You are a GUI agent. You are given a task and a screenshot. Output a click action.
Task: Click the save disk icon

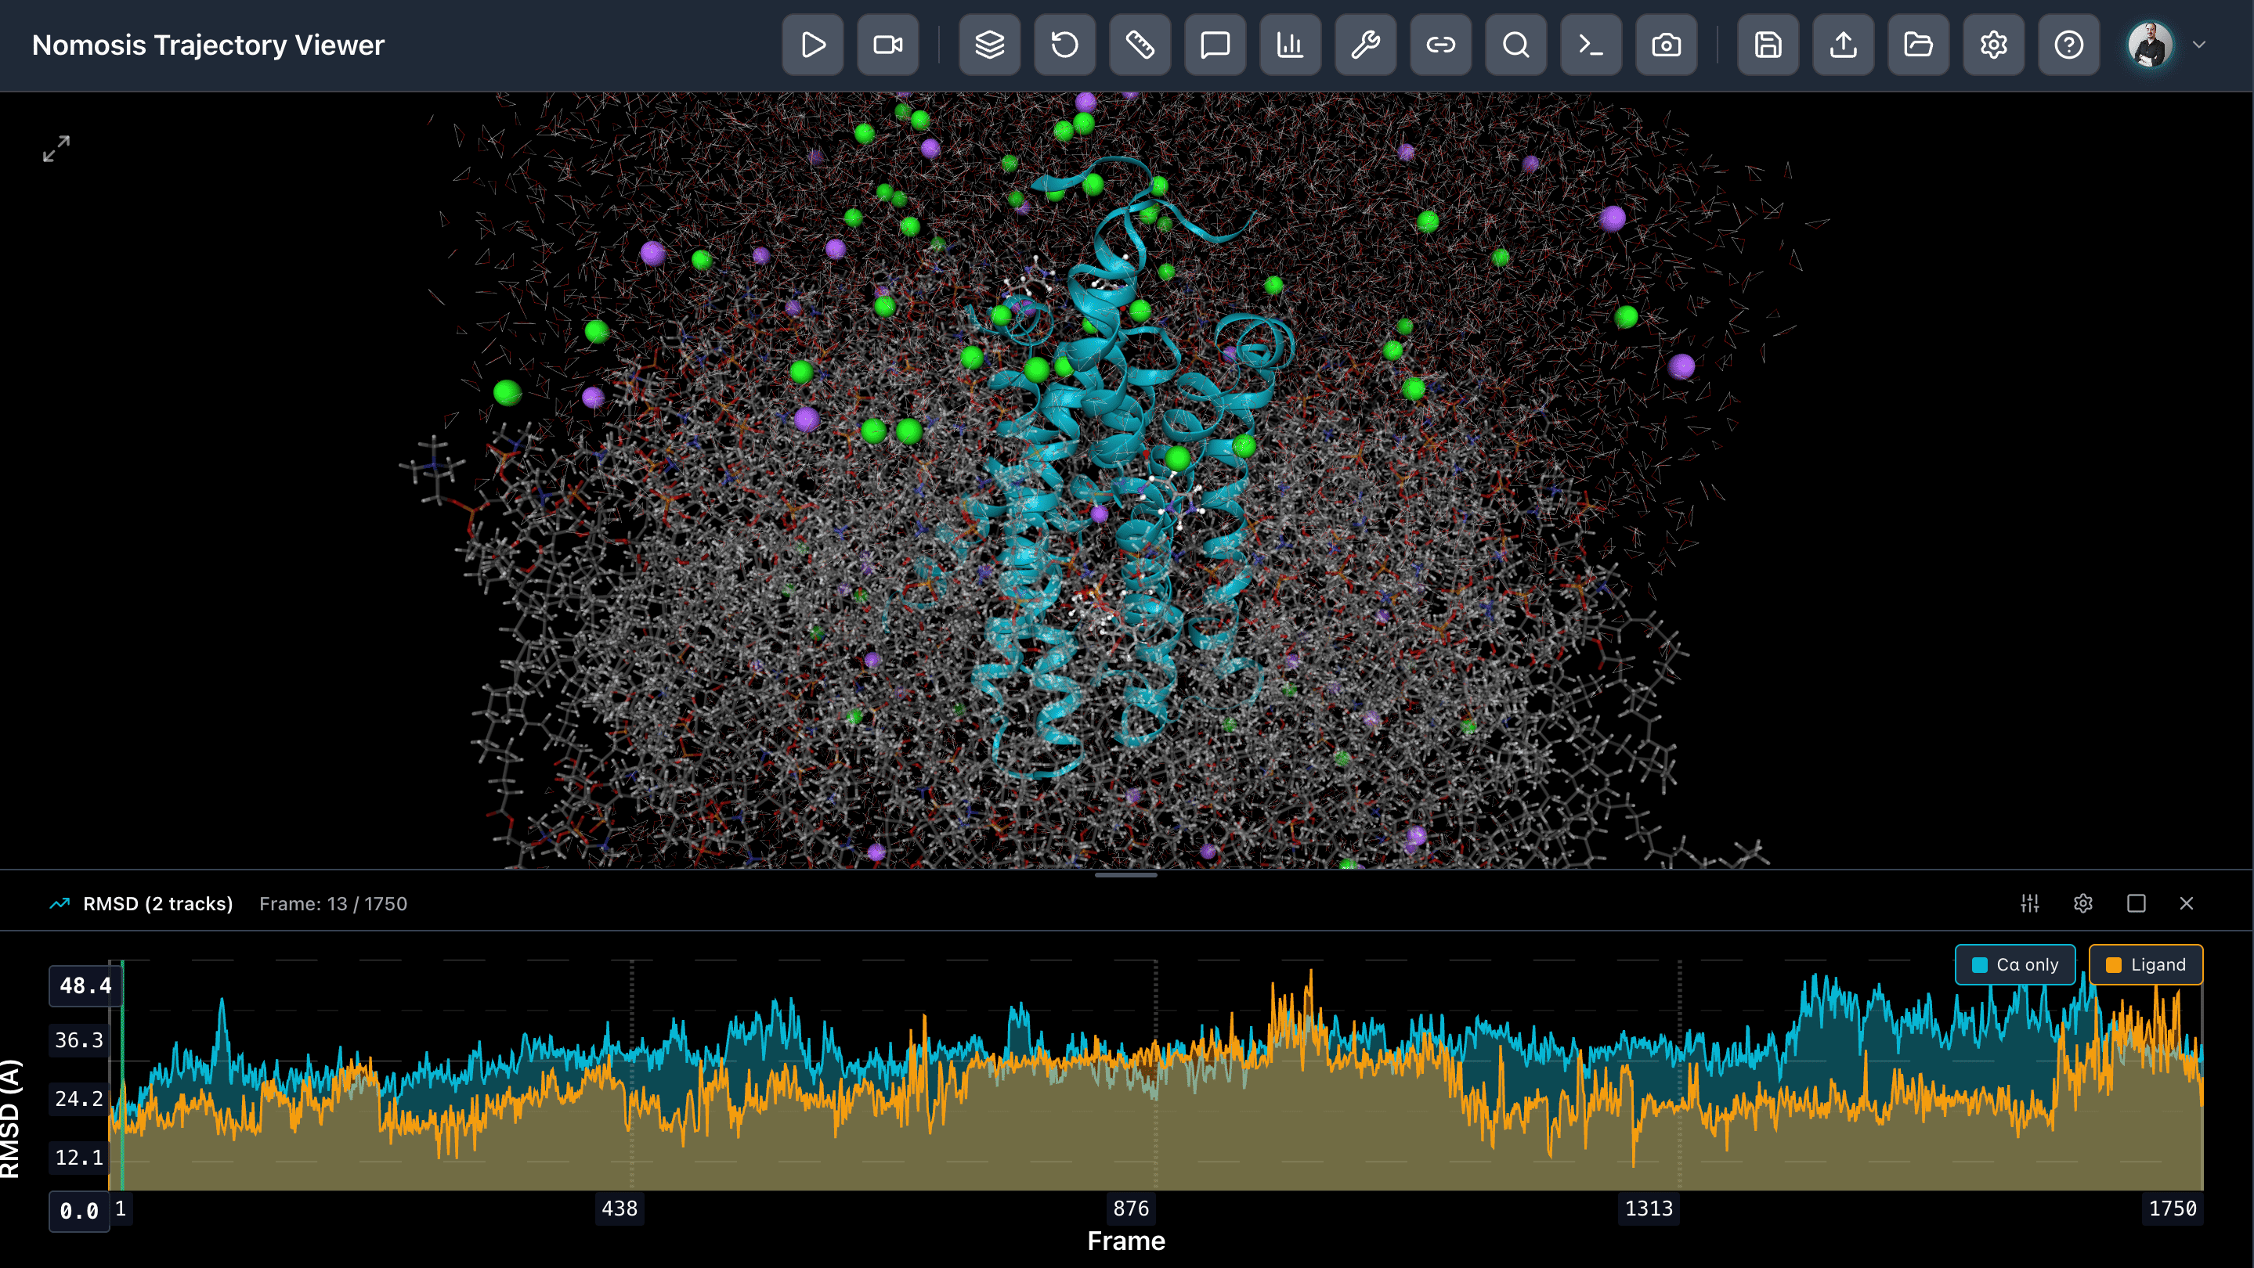coord(1768,45)
